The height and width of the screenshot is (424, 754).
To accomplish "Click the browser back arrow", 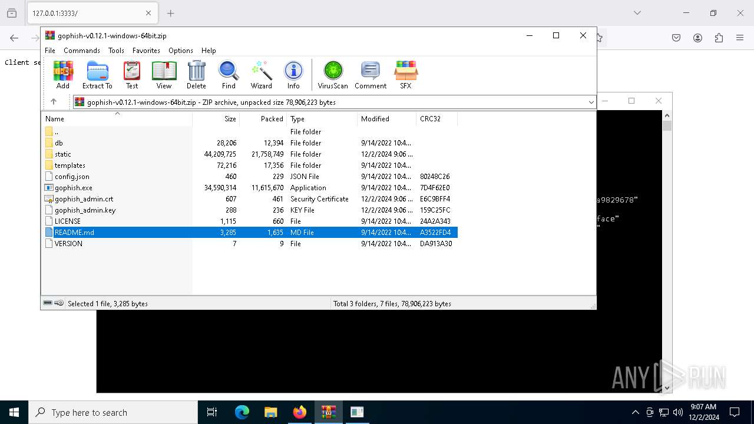I will [x=14, y=38].
